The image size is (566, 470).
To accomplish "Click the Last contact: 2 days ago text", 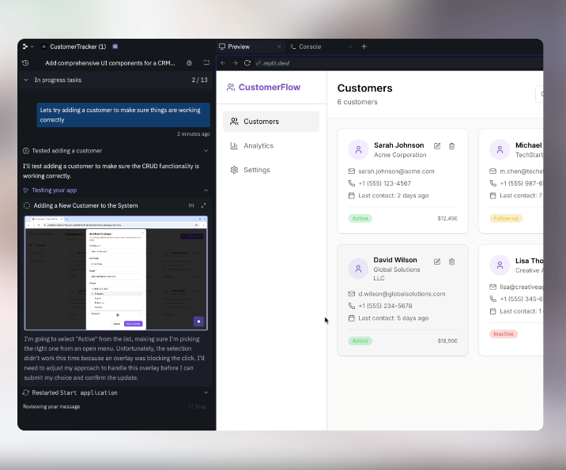I will pyautogui.click(x=394, y=195).
